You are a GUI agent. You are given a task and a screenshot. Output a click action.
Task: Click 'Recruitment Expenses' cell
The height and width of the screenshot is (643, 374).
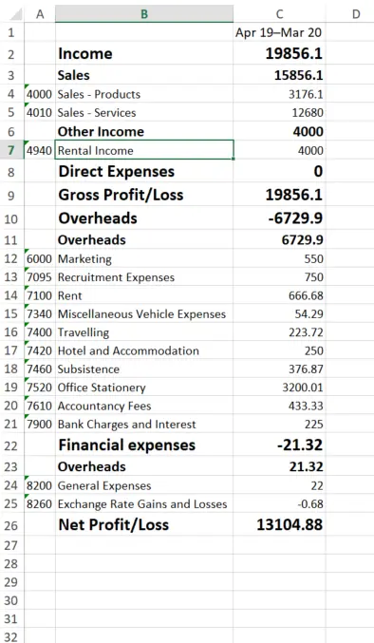(x=144, y=277)
